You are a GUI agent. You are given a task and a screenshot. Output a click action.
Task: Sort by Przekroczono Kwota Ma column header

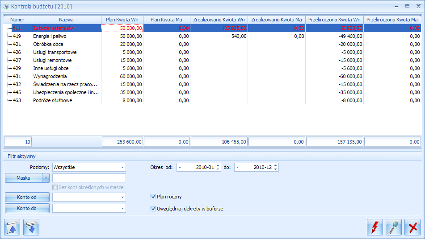392,20
